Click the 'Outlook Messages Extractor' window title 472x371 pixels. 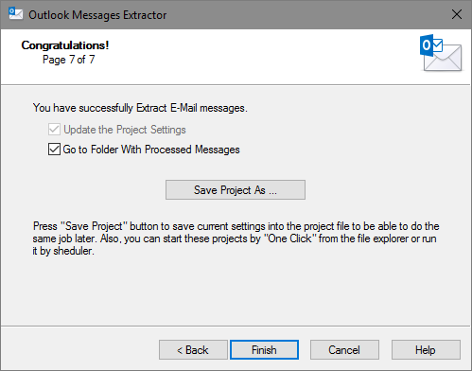97,15
